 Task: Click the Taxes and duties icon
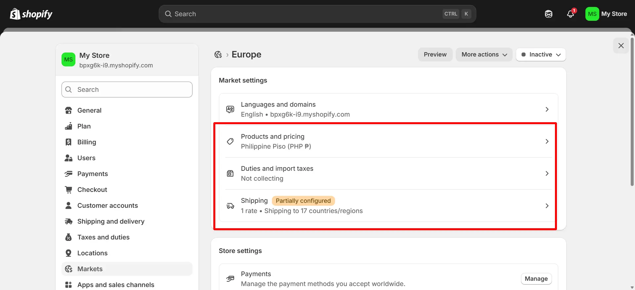(x=68, y=237)
